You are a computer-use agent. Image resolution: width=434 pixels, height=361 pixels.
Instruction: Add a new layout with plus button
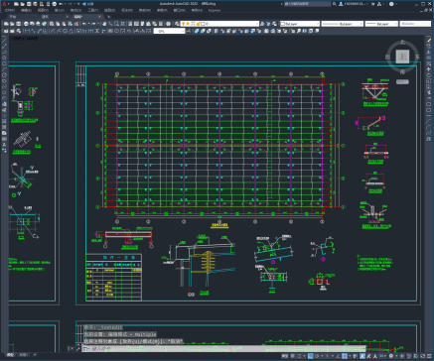(x=35, y=355)
